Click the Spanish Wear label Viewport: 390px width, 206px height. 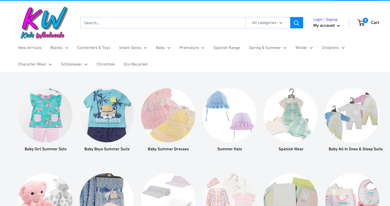[x=291, y=149]
